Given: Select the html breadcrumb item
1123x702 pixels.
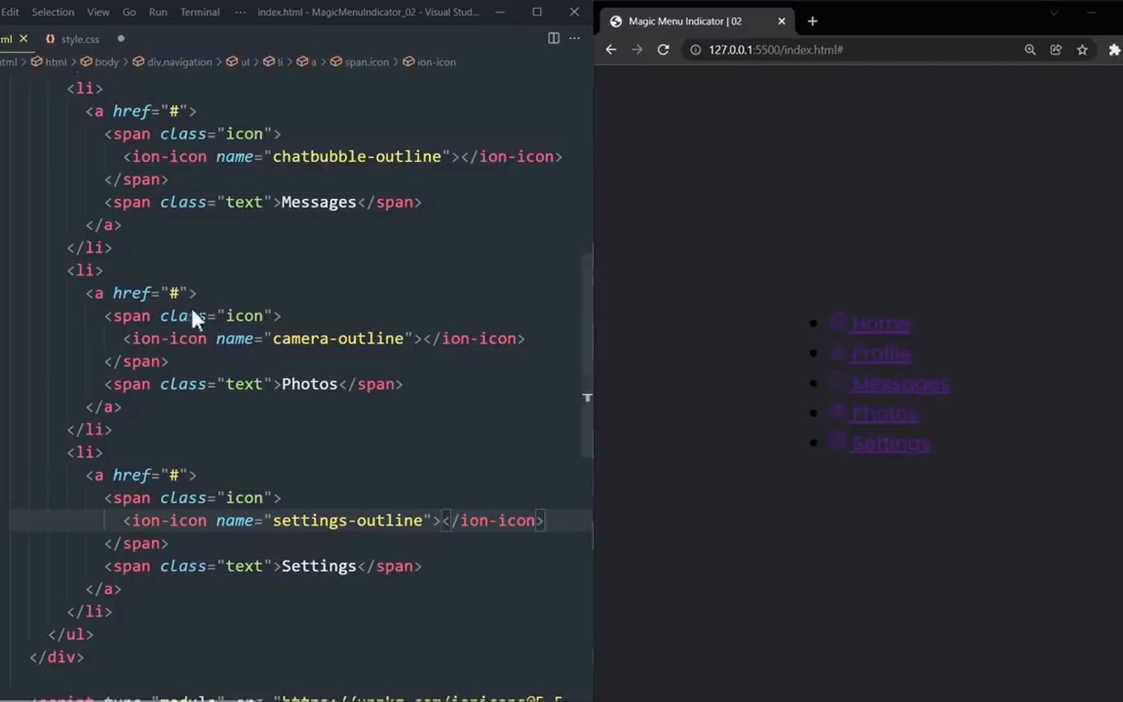Looking at the screenshot, I should point(49,62).
